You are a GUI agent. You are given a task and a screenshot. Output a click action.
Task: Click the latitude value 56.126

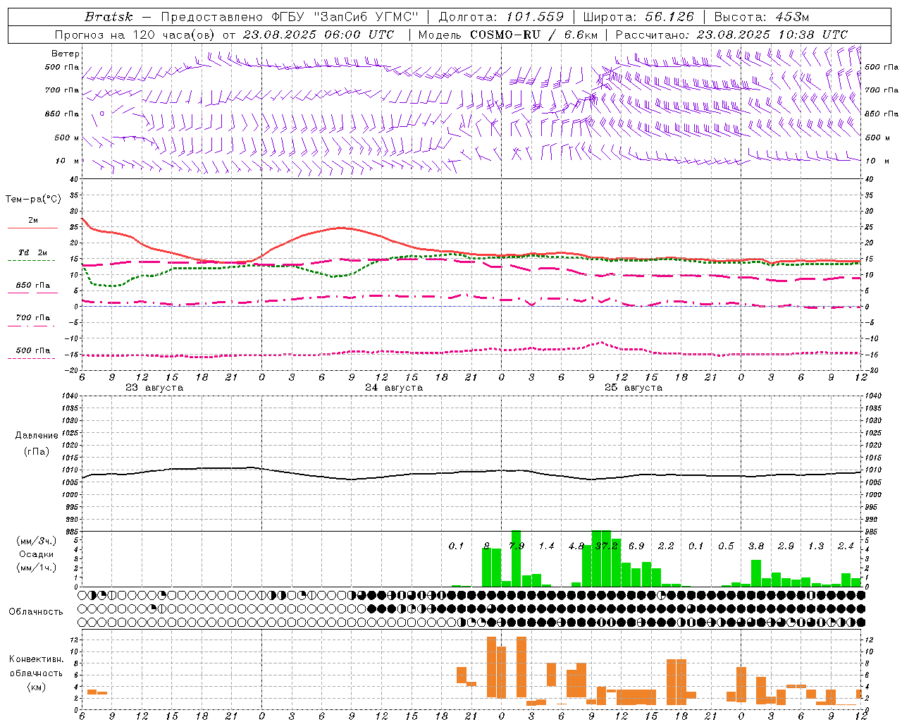(669, 17)
